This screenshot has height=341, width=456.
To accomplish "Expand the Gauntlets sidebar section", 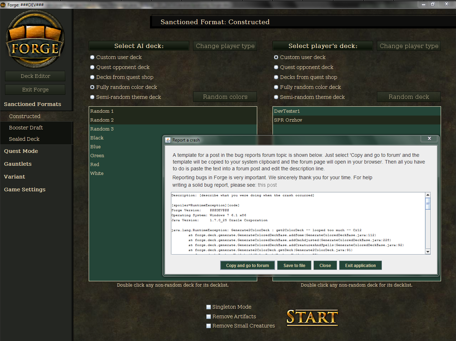I will [x=18, y=164].
